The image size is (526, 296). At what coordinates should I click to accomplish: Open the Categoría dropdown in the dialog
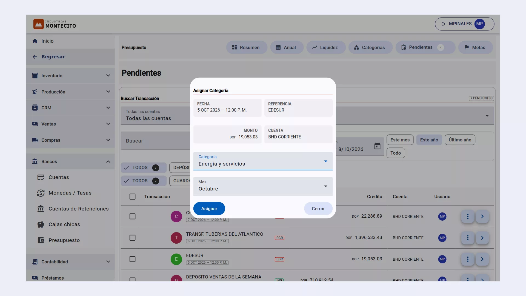click(263, 161)
